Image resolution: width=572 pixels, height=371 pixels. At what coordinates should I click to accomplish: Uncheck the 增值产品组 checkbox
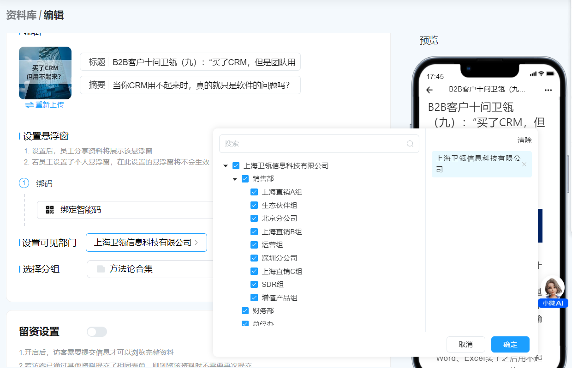click(x=254, y=298)
